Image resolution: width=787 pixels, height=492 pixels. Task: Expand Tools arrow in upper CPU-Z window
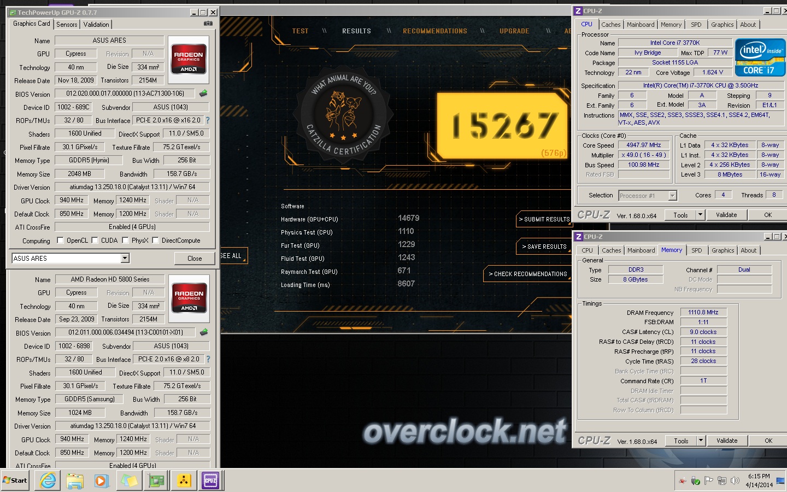pos(700,215)
